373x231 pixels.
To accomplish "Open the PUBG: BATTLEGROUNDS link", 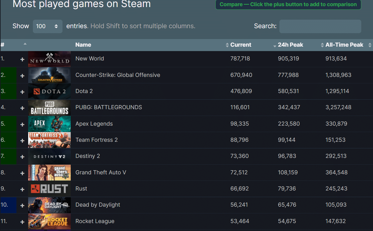I will [x=109, y=107].
